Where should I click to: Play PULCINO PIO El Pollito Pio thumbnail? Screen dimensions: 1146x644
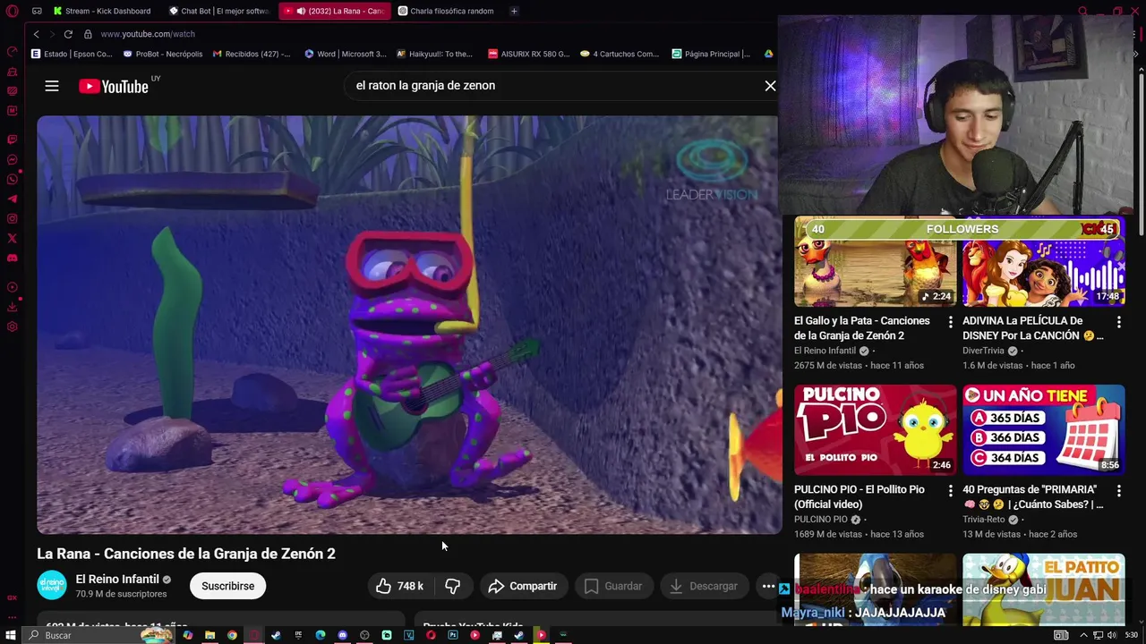(x=875, y=430)
